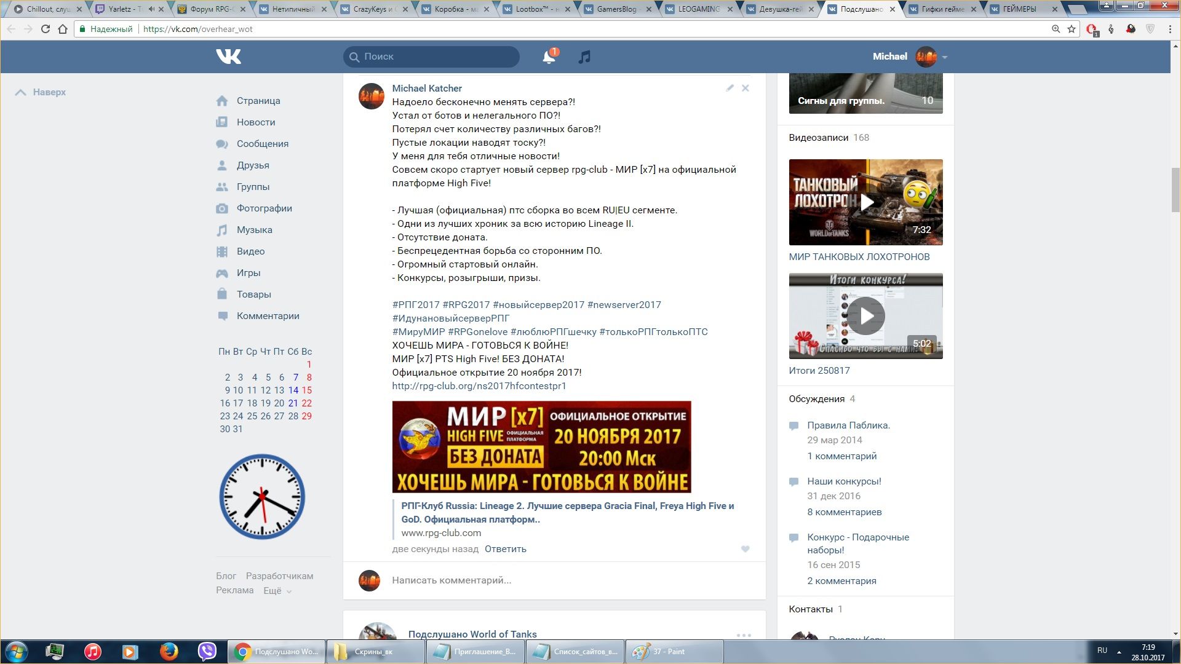Viewport: 1181px width, 664px height.
Task: Expand the Ещё footer menu
Action: [x=277, y=591]
